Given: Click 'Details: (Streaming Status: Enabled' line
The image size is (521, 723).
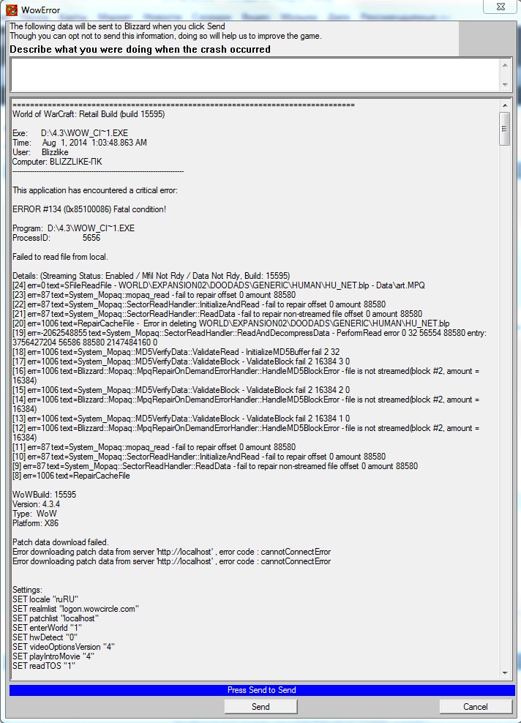Looking at the screenshot, I should (151, 276).
